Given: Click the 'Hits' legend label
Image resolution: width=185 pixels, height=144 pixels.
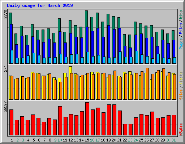Looking at the screenshot, I should coord(181,15).
